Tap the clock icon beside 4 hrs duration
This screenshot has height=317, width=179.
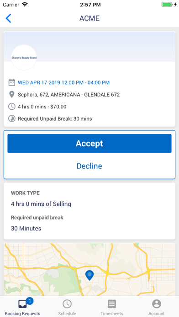coord(12,106)
